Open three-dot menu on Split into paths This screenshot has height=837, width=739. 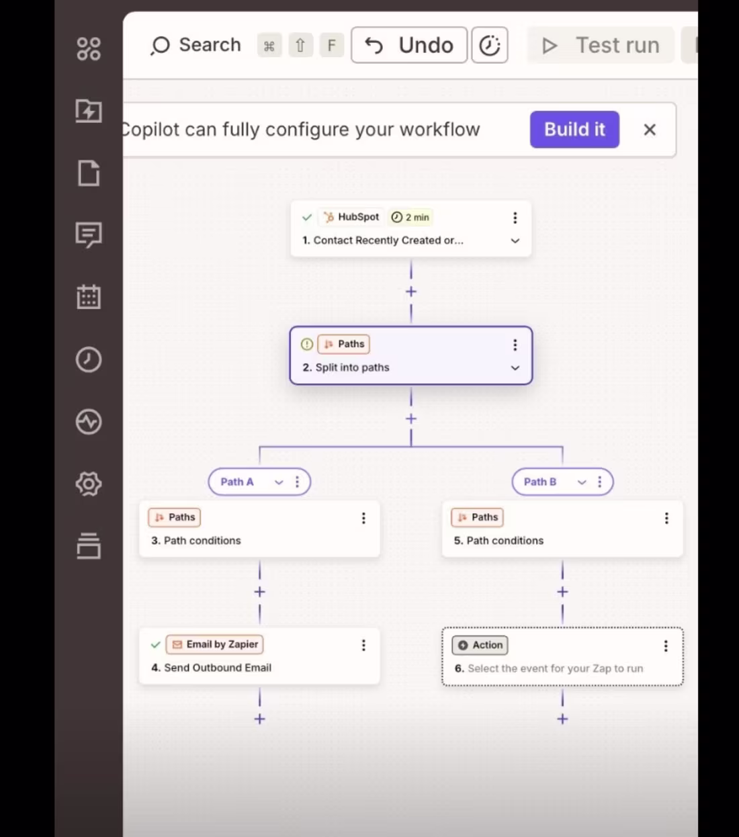[515, 345]
